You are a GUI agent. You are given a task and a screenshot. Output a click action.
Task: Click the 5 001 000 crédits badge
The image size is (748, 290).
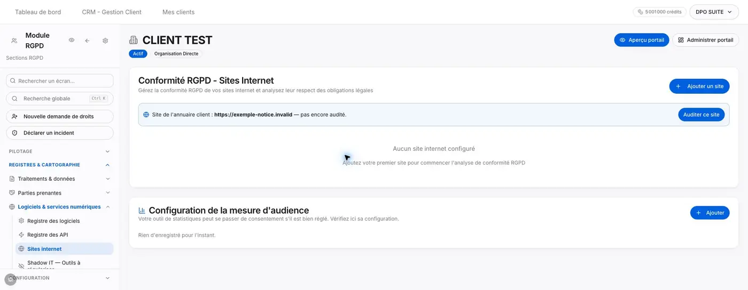point(660,12)
